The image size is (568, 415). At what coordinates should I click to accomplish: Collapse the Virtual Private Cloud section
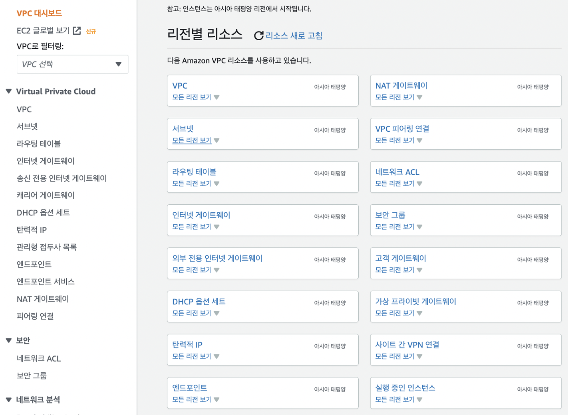pyautogui.click(x=9, y=91)
